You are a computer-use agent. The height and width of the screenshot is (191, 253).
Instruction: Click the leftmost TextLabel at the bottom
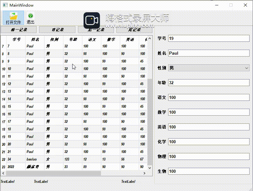[8, 182]
